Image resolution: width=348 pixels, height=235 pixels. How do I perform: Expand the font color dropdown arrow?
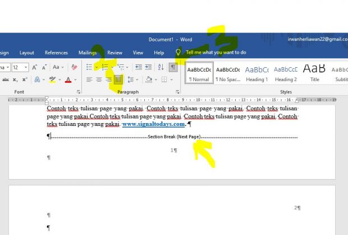(x=75, y=79)
